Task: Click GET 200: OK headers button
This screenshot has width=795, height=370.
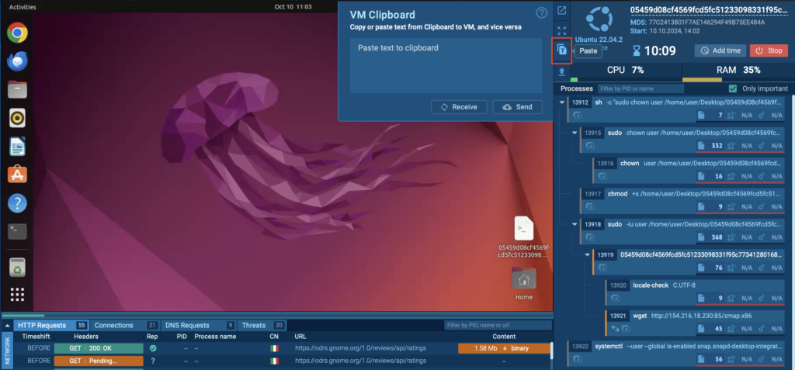Action: pos(99,348)
